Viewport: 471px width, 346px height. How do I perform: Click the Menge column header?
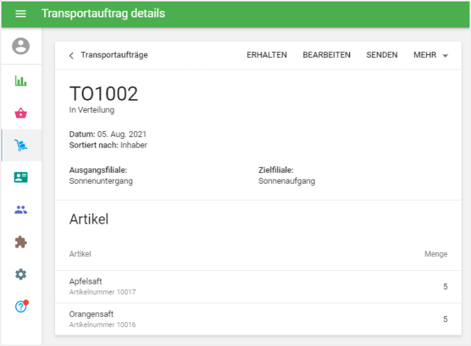point(435,254)
